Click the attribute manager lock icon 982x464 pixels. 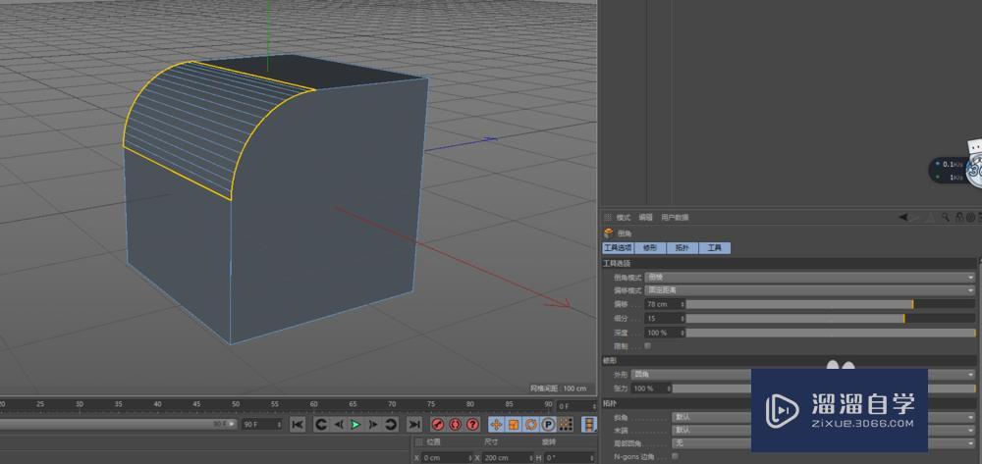point(958,217)
